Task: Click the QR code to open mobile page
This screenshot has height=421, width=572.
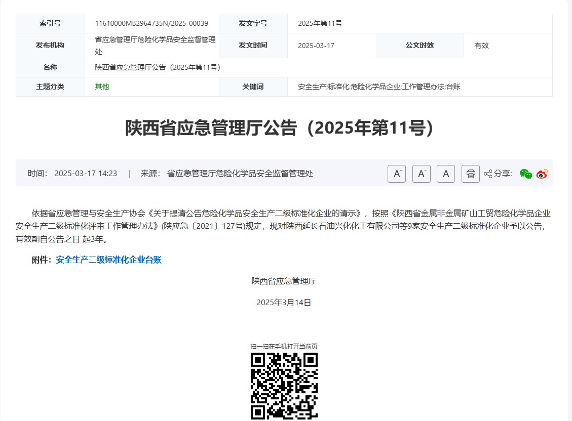Action: (x=285, y=386)
